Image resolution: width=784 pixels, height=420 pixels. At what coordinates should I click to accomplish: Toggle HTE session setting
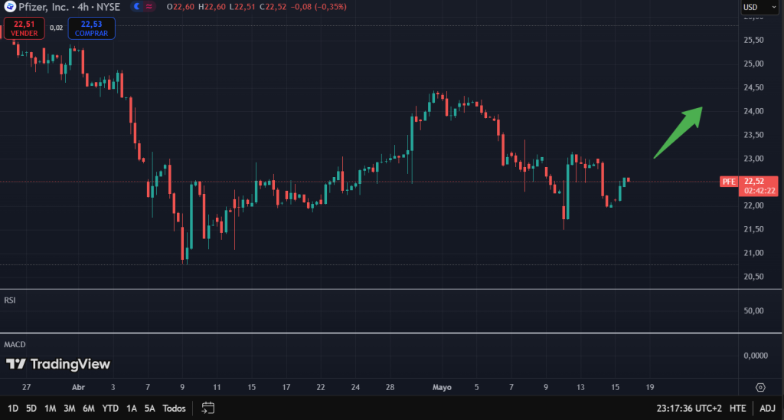737,409
